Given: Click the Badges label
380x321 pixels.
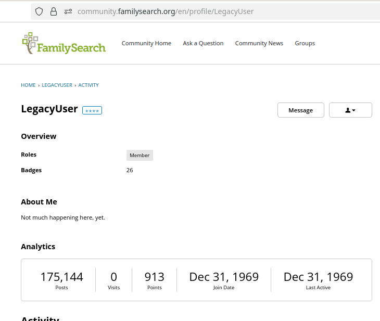Looking at the screenshot, I should [31, 170].
